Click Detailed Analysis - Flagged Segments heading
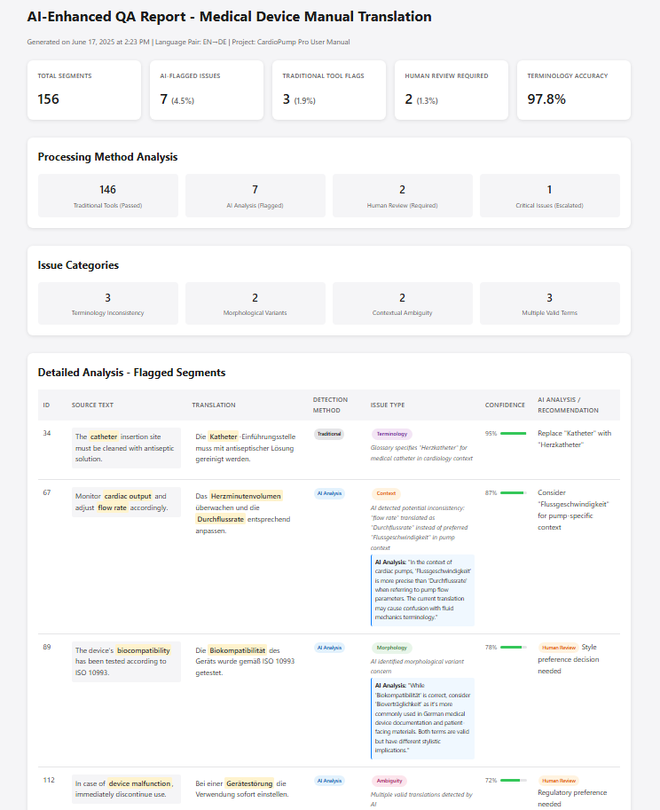660x810 pixels. 131,373
